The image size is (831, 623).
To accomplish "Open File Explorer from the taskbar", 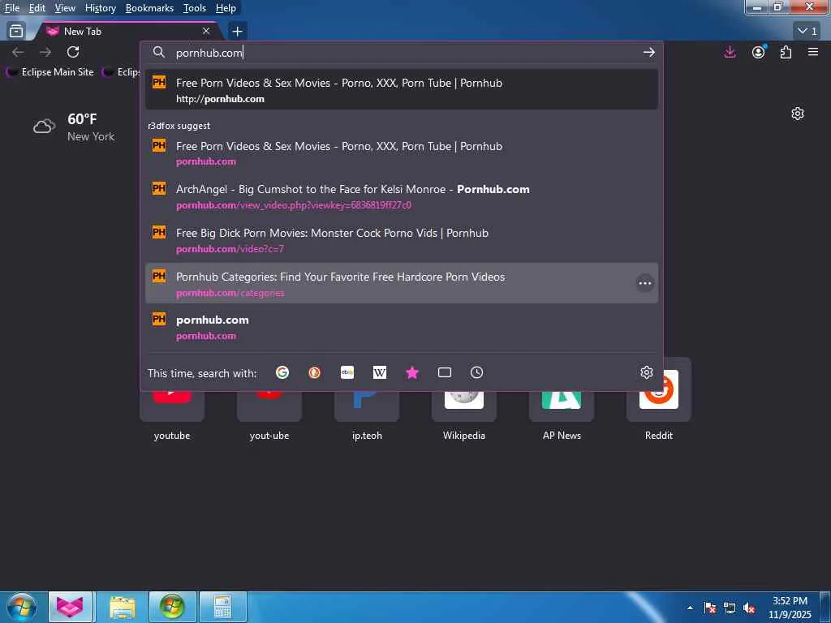I will 123,607.
